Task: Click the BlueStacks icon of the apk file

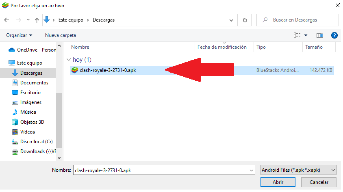Action: (x=75, y=70)
